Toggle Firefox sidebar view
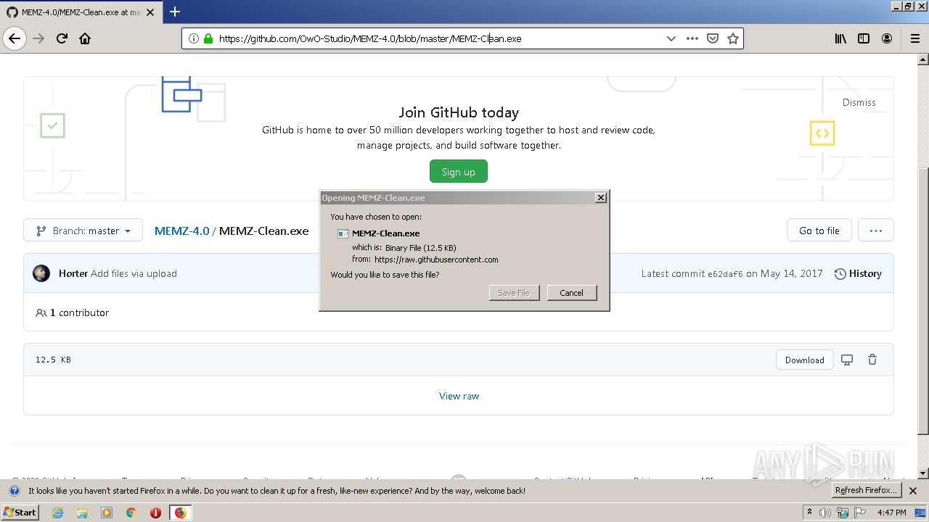Viewport: 929px width, 522px height. [x=864, y=38]
